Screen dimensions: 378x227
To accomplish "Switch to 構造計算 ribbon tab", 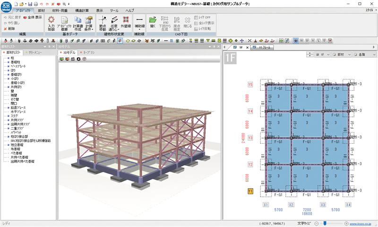I will pos(82,10).
